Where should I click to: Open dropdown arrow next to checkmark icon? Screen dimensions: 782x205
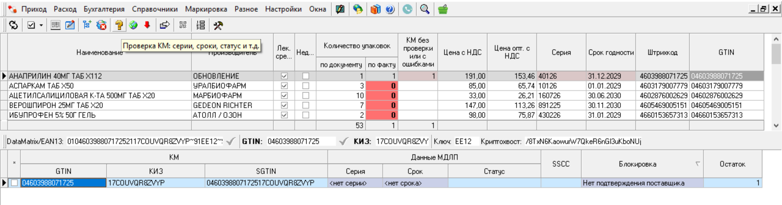tap(41, 25)
